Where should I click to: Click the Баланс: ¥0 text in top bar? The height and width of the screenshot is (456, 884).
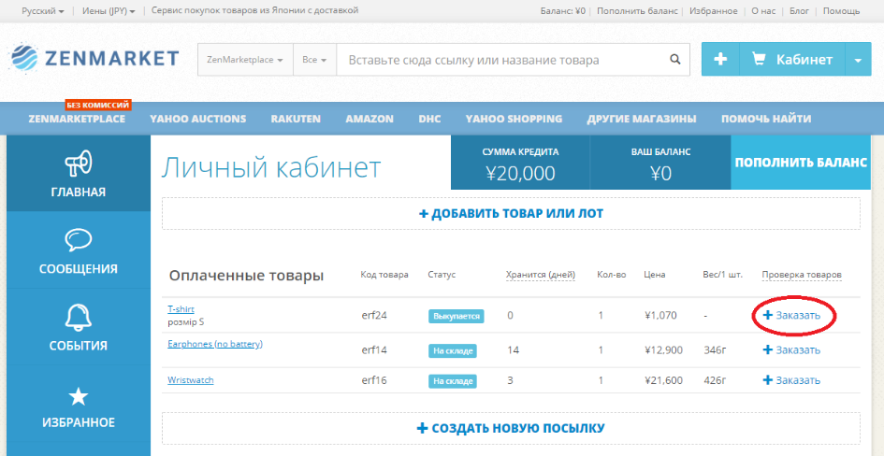562,10
